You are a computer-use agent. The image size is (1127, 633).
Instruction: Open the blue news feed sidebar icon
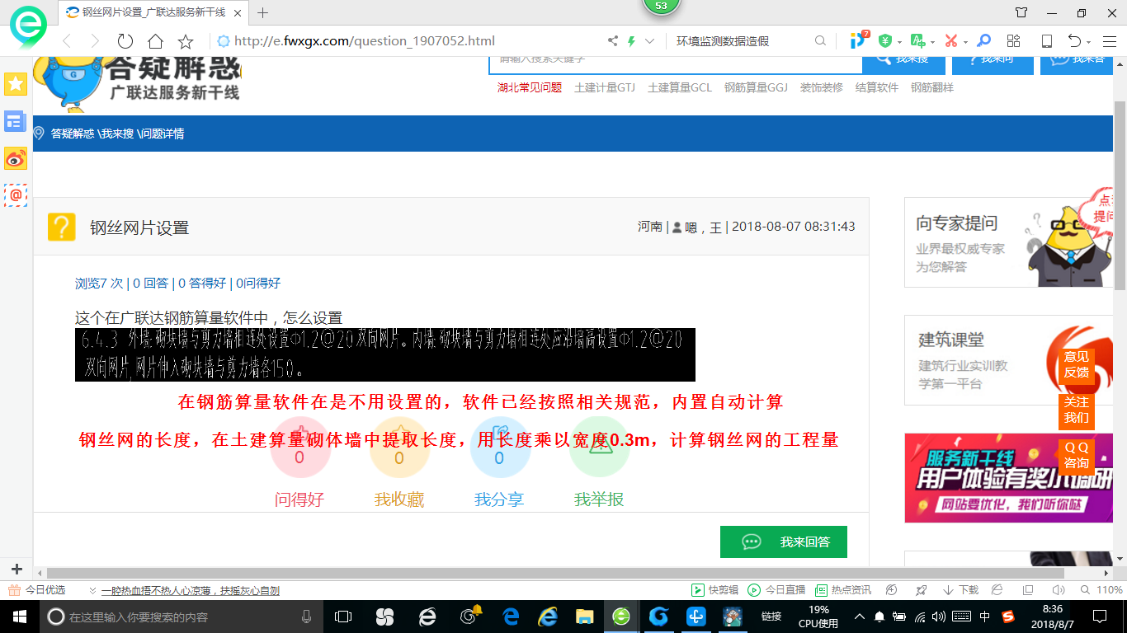tap(16, 121)
